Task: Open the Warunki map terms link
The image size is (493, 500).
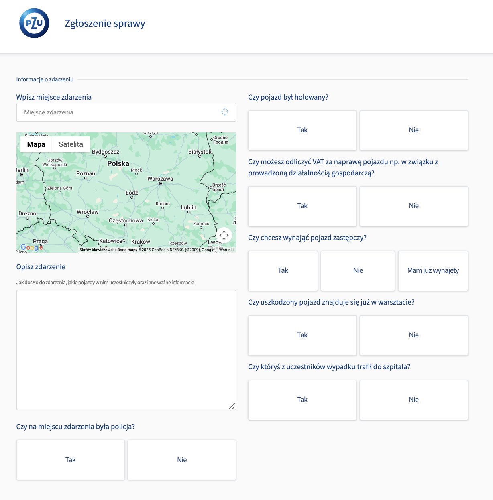Action: click(226, 250)
